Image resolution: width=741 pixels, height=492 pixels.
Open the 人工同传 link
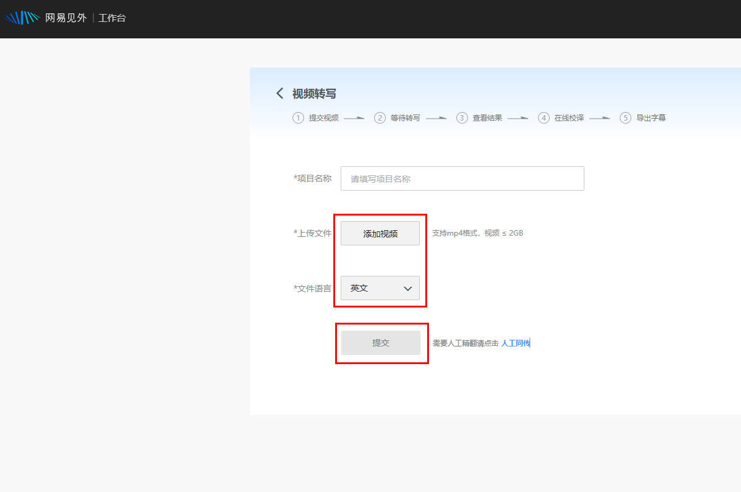(x=515, y=343)
